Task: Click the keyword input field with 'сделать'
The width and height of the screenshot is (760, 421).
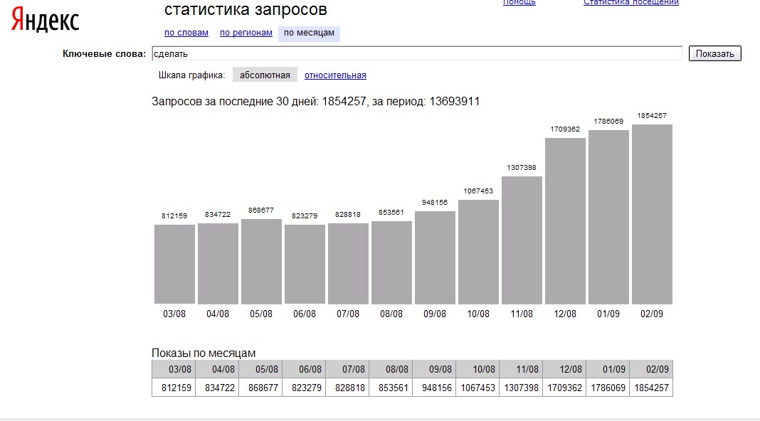Action: click(x=416, y=53)
